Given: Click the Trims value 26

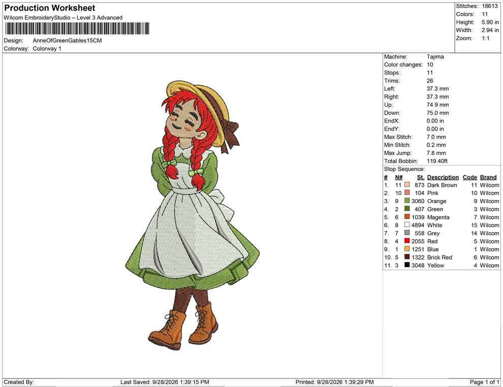Looking at the screenshot, I should point(430,81).
